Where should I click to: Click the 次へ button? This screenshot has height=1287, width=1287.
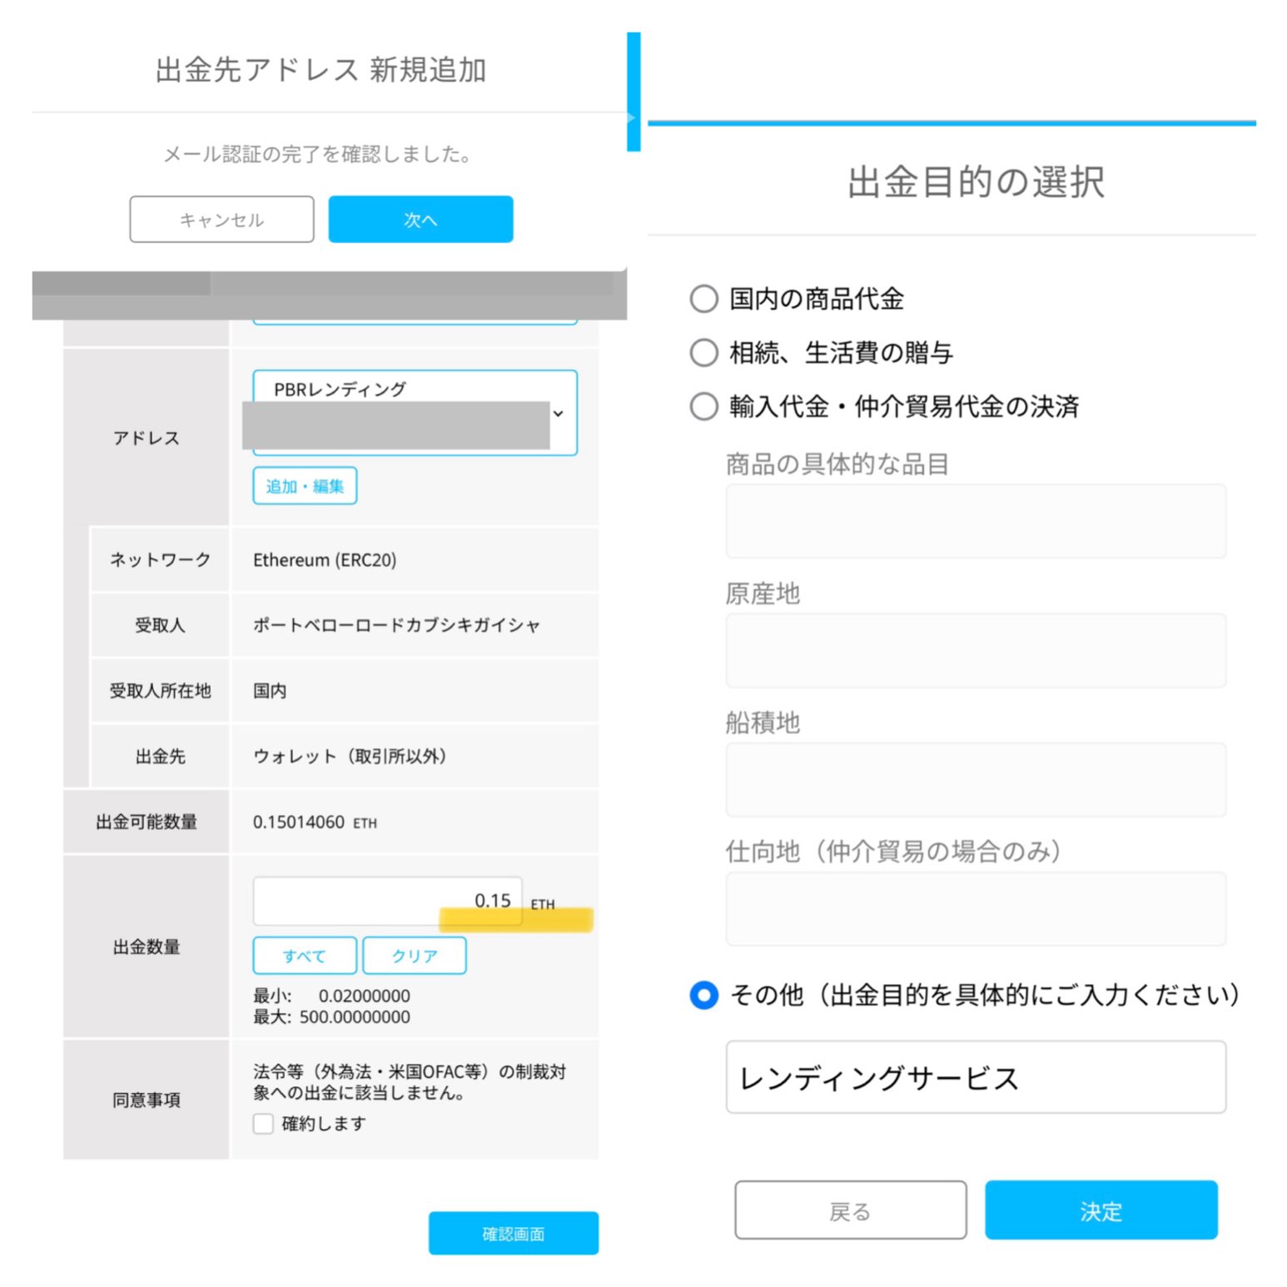click(420, 220)
